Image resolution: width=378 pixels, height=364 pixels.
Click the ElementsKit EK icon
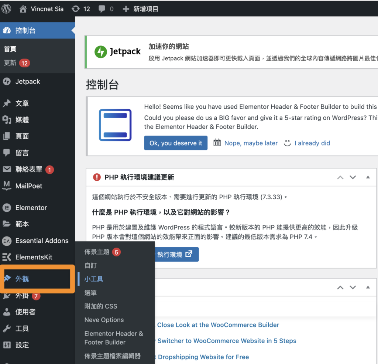[7, 257]
